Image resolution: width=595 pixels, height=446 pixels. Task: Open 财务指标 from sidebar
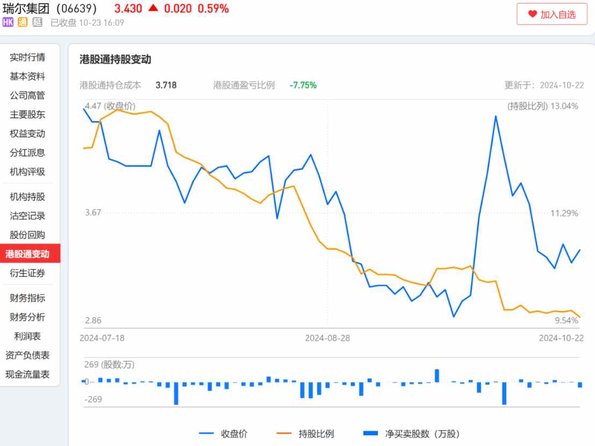(27, 298)
